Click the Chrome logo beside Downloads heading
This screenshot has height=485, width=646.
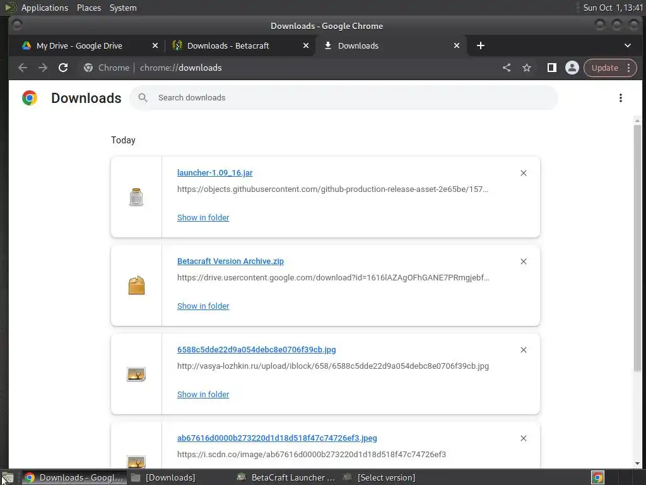(30, 98)
